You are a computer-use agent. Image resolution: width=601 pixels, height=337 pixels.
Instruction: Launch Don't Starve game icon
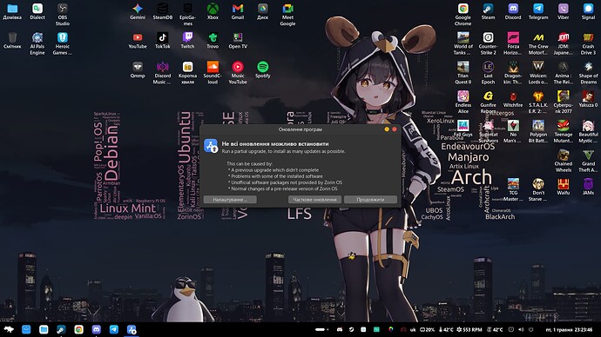click(538, 190)
